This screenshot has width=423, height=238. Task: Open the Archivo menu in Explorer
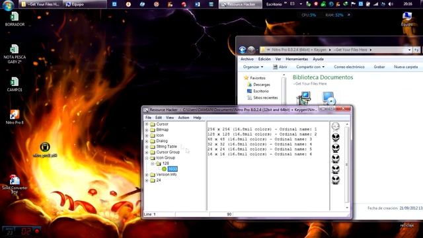click(247, 59)
